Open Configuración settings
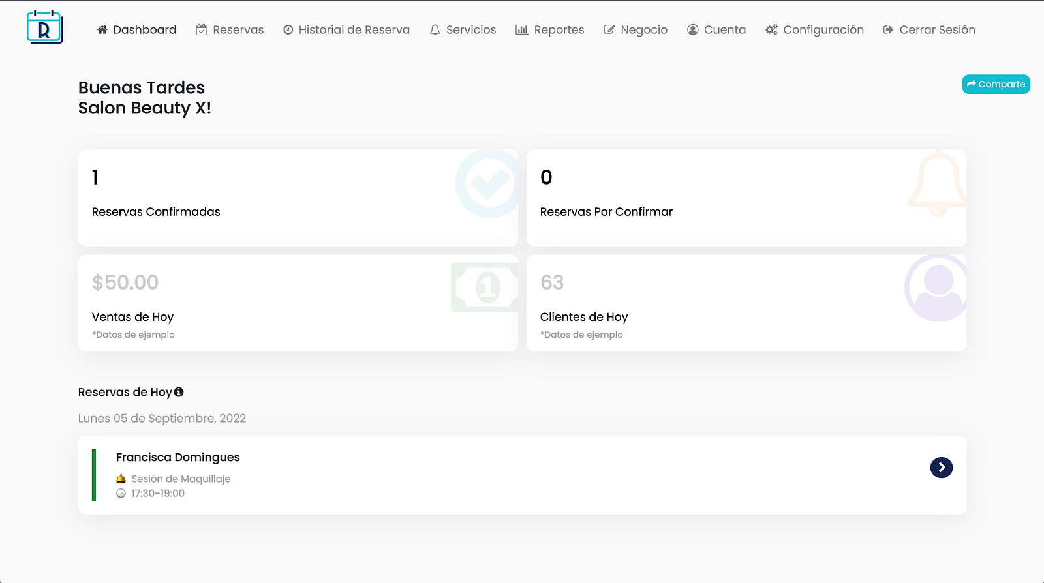The image size is (1044, 583). (814, 29)
